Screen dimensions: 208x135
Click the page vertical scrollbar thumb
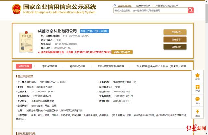tap(207, 13)
